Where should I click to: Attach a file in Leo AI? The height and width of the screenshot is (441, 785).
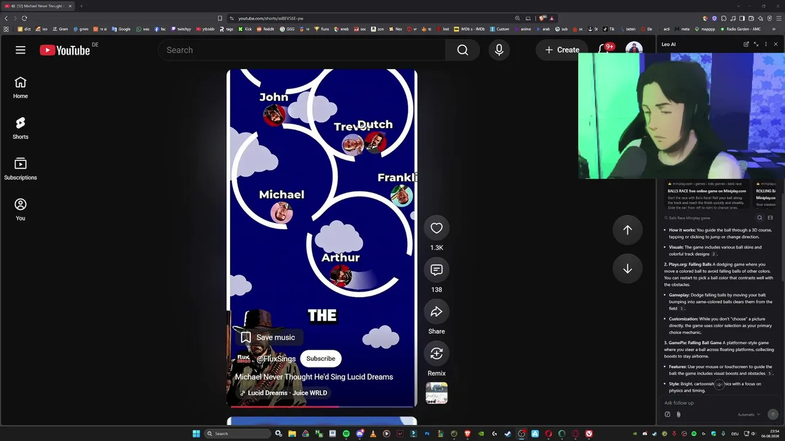pos(678,415)
